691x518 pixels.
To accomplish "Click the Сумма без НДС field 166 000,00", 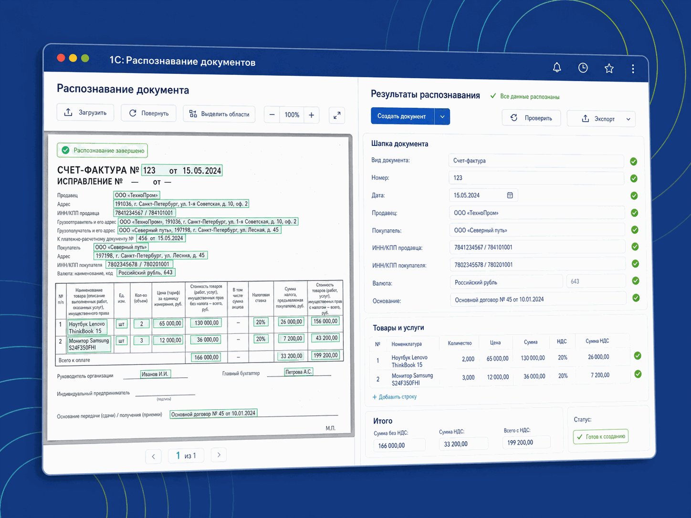I will pyautogui.click(x=399, y=445).
